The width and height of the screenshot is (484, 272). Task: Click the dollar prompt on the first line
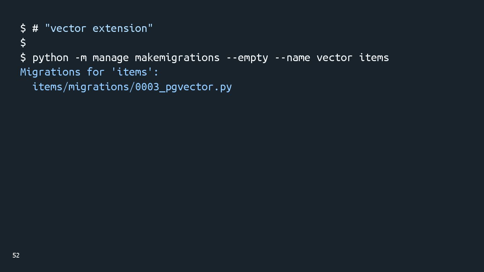[23, 28]
